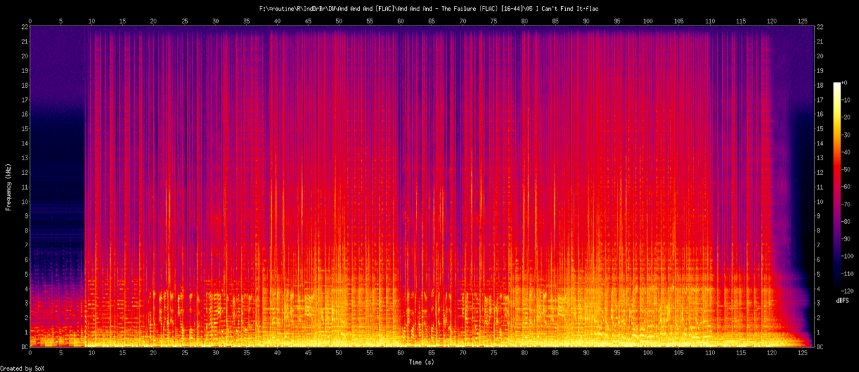
Task: Click "22" on the right frequency axis
Action: 820,26
